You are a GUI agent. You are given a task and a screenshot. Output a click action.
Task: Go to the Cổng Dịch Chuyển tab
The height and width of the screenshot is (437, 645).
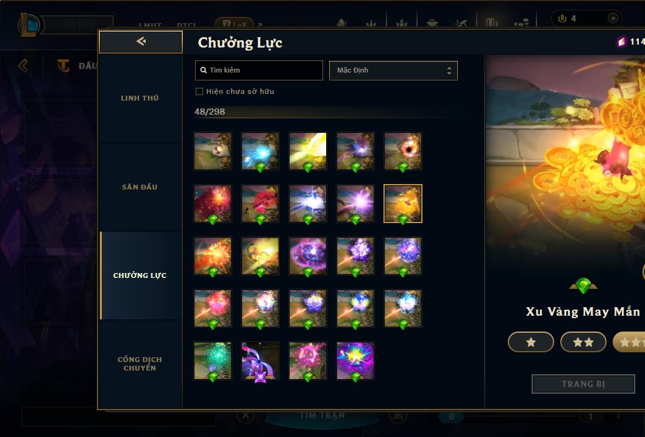pos(140,364)
